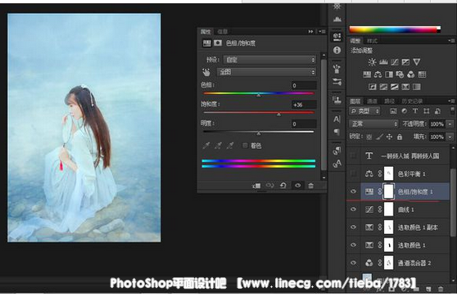Viewport: 457px width, 297px height.
Task: Collapse Properties panel with double-arrow
Action: 310,31
